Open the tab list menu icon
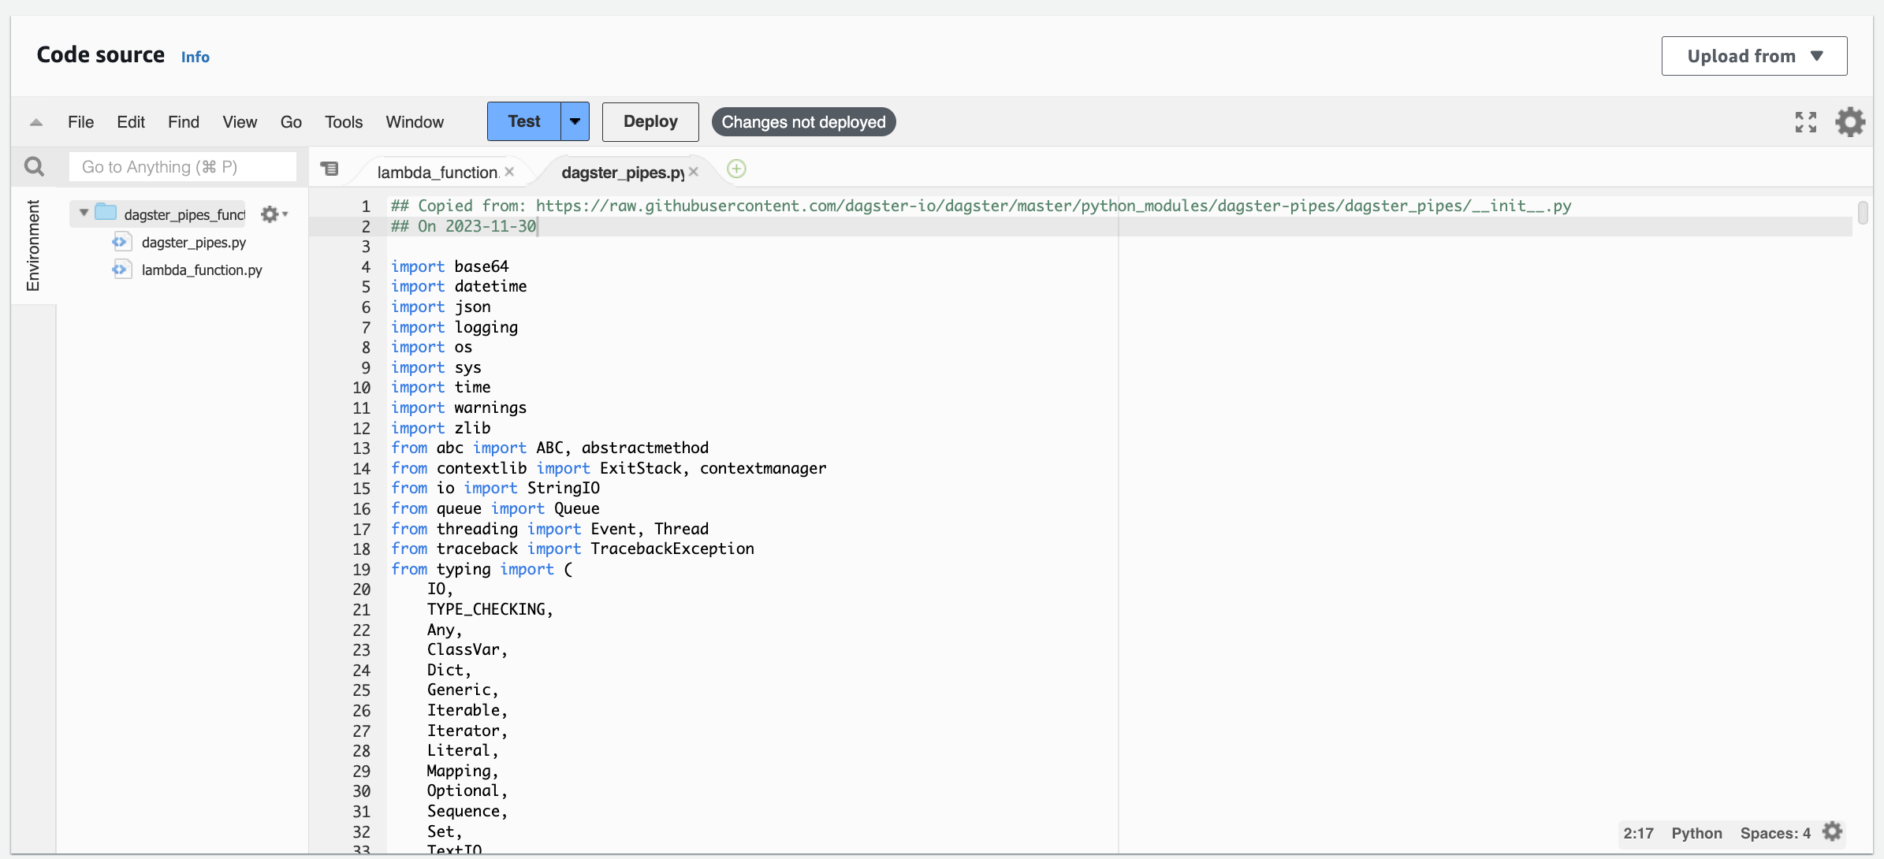This screenshot has height=859, width=1884. tap(330, 169)
